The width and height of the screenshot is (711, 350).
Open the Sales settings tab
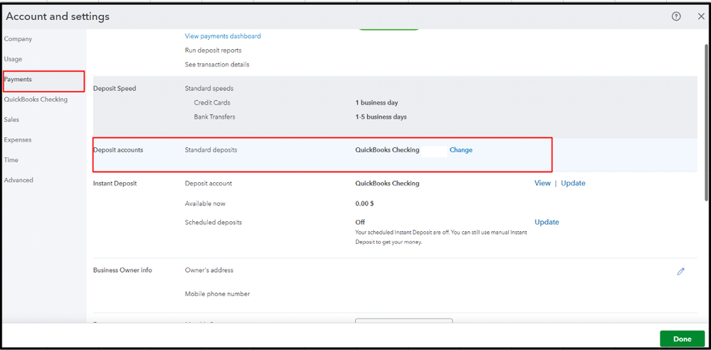(x=12, y=120)
